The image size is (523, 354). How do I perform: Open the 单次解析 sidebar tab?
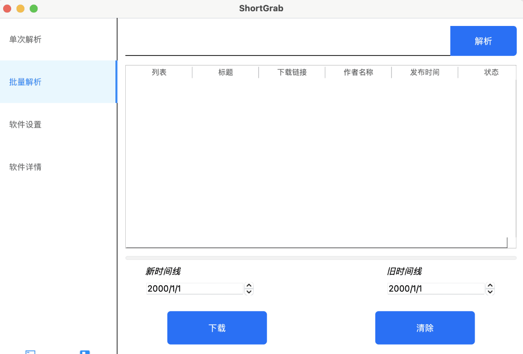[x=26, y=39]
